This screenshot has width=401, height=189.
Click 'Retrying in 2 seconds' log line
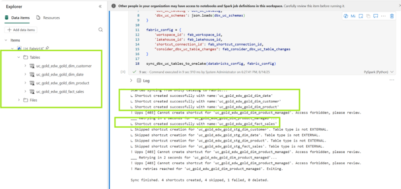pyautogui.click(x=204, y=157)
